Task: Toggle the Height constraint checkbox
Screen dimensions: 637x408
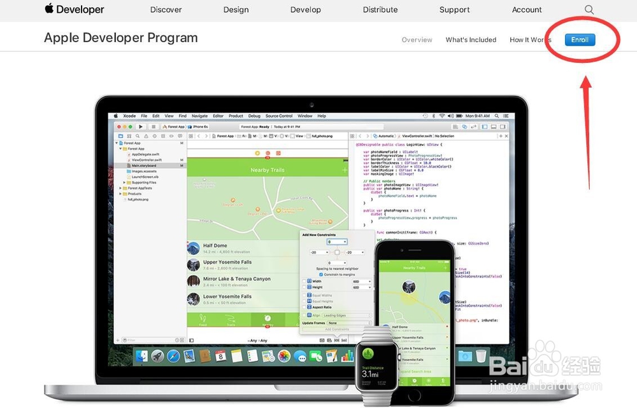Action: click(x=304, y=287)
